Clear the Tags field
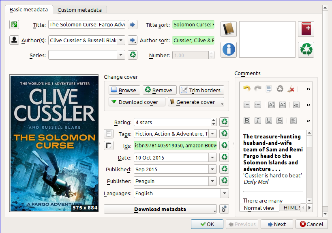The width and height of the screenshot is (332, 233). [224, 134]
